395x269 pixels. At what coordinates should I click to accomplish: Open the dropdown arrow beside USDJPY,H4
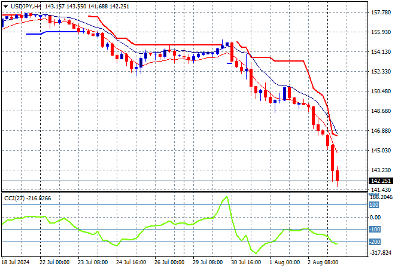click(x=5, y=6)
